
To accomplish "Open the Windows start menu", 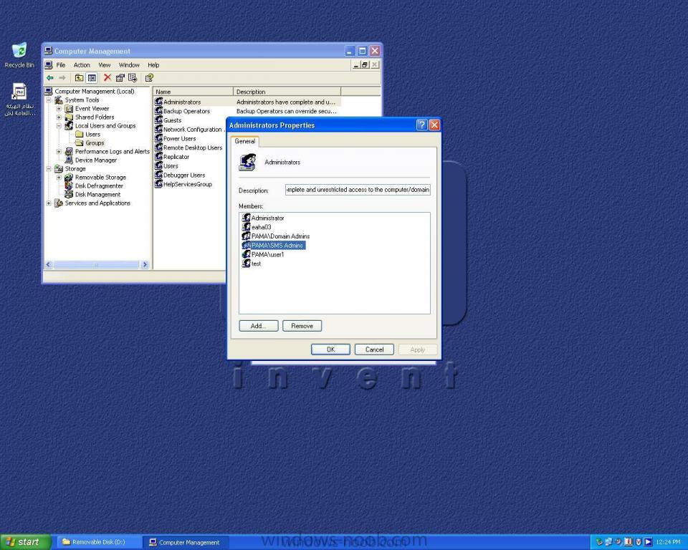I will (26, 542).
